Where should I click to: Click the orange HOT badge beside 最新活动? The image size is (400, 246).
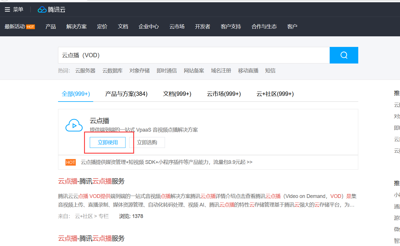30,27
